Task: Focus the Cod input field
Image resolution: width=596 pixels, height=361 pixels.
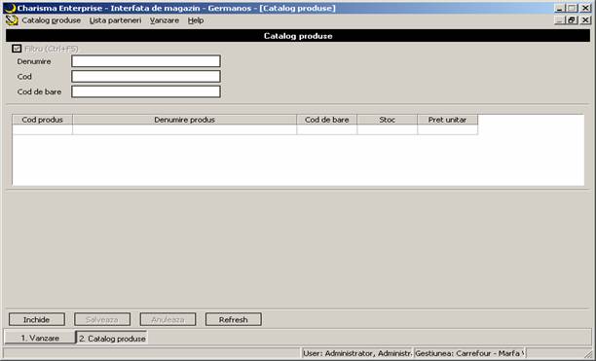Action: click(x=146, y=76)
